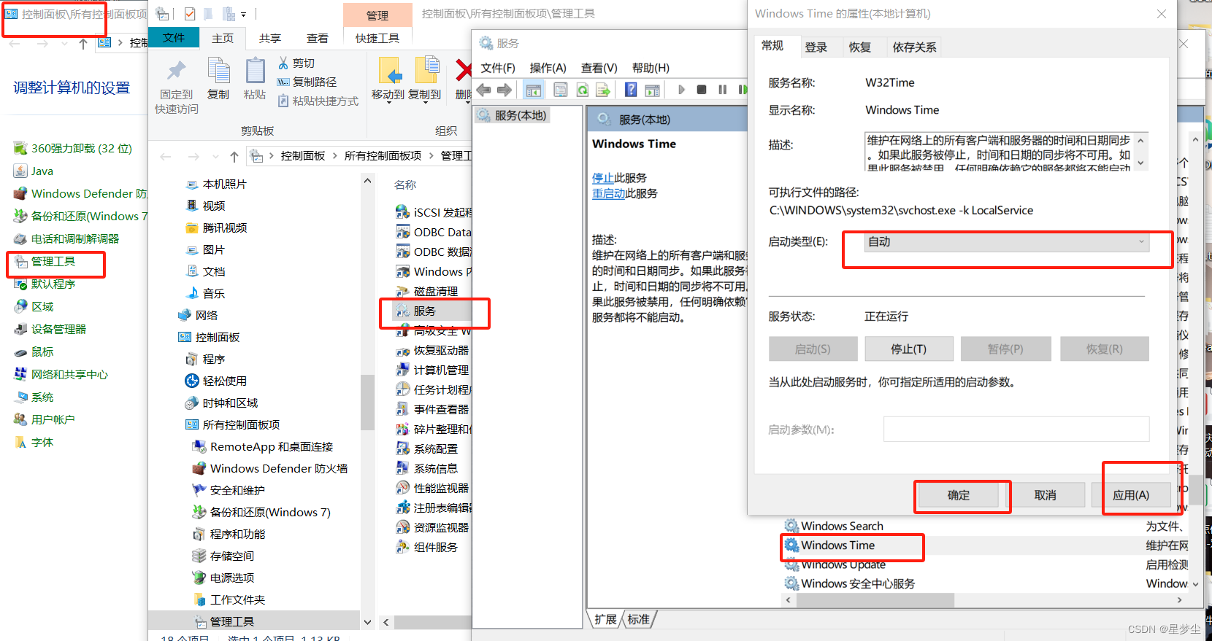Click Paste clipboard icon in Explorer ribbon
This screenshot has width=1212, height=641.
click(255, 71)
